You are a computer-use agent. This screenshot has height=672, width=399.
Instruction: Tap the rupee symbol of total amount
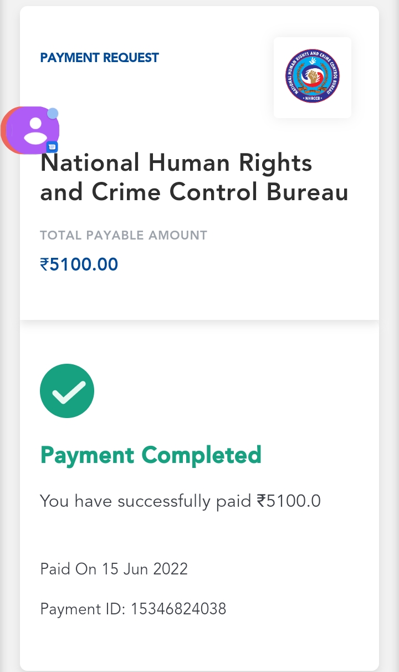coord(44,264)
